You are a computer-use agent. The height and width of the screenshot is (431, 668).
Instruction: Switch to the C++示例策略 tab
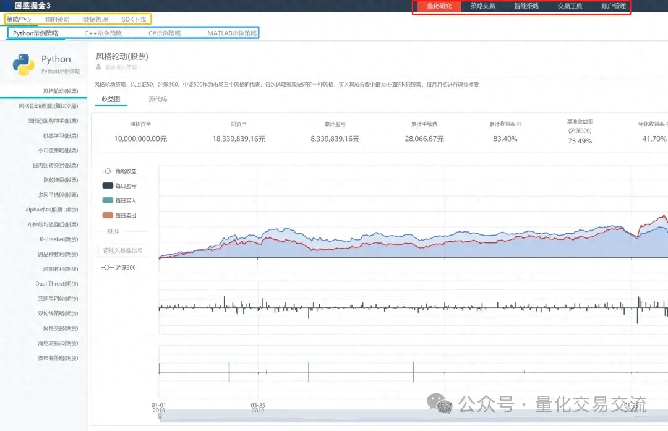103,33
